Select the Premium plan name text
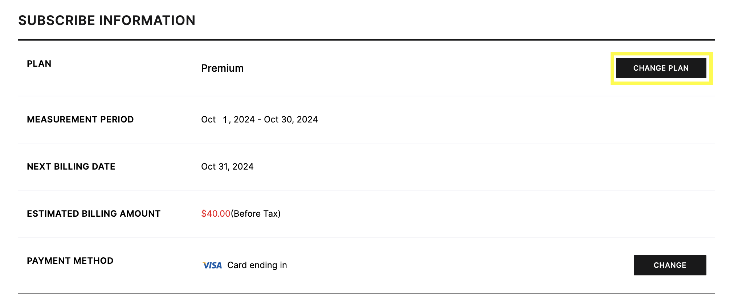This screenshot has height=308, width=734. pos(222,68)
